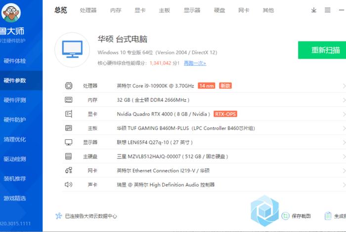Click the 保存截图 label

pyautogui.click(x=301, y=216)
